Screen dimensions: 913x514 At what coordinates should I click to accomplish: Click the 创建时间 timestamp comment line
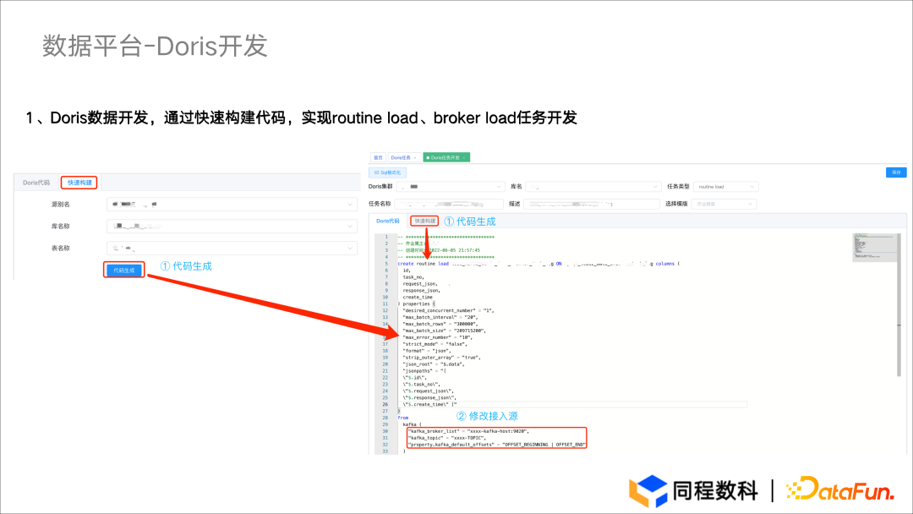pyautogui.click(x=439, y=250)
